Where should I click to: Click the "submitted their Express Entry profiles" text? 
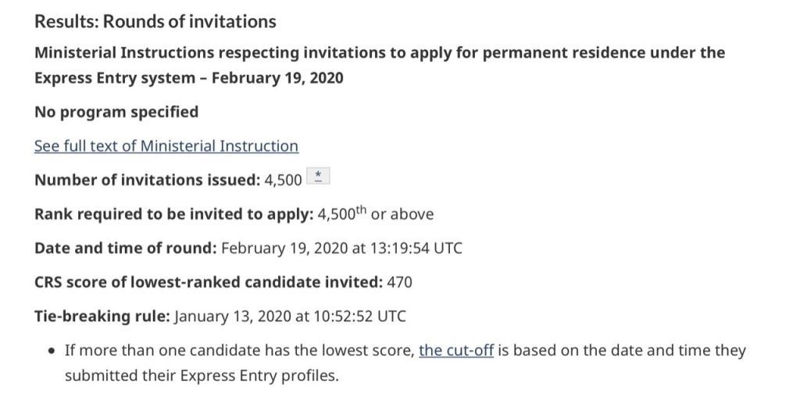(x=202, y=375)
